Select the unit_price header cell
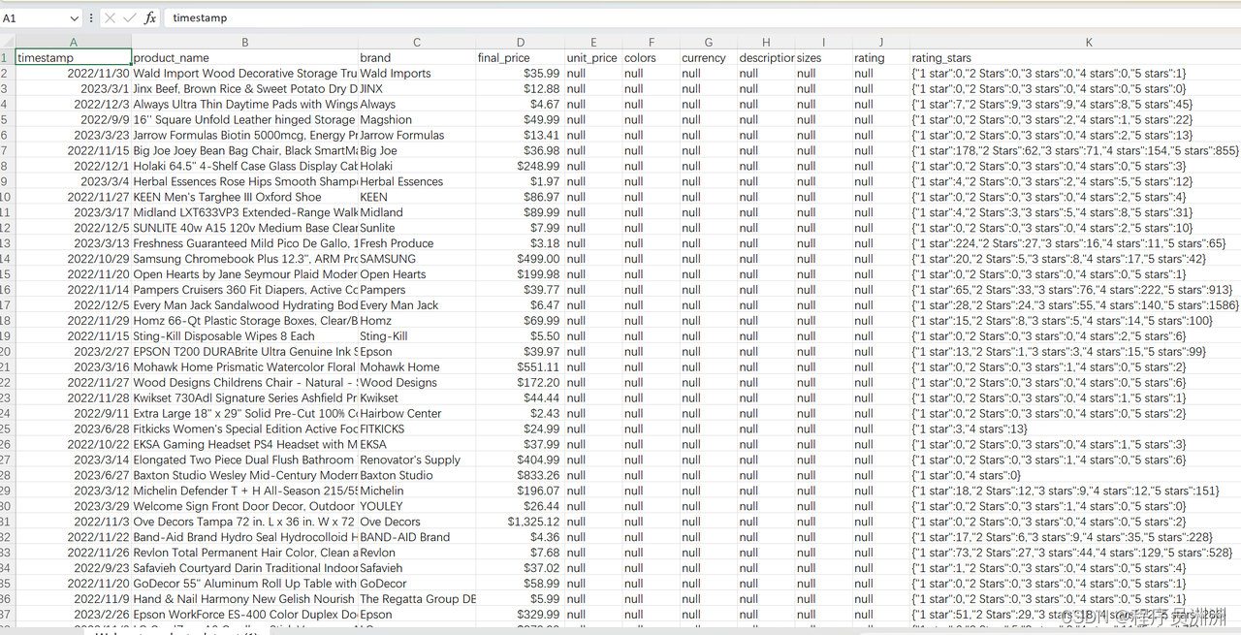This screenshot has width=1241, height=635. pyautogui.click(x=593, y=58)
